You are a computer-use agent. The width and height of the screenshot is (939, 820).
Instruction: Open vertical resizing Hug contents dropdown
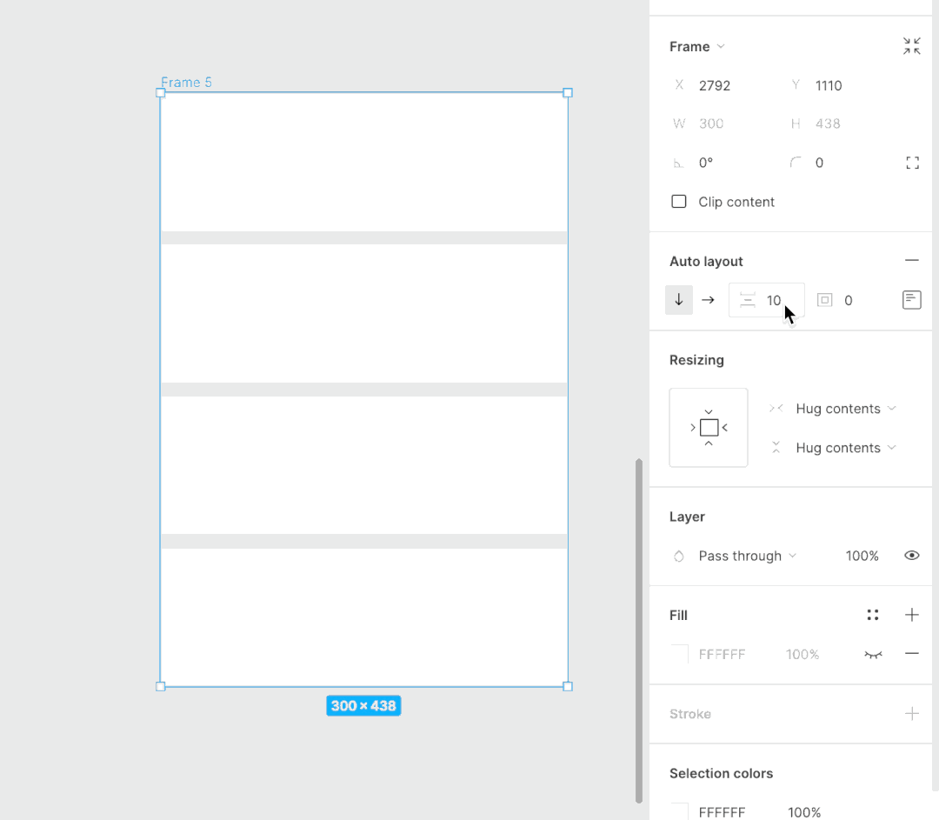click(846, 448)
